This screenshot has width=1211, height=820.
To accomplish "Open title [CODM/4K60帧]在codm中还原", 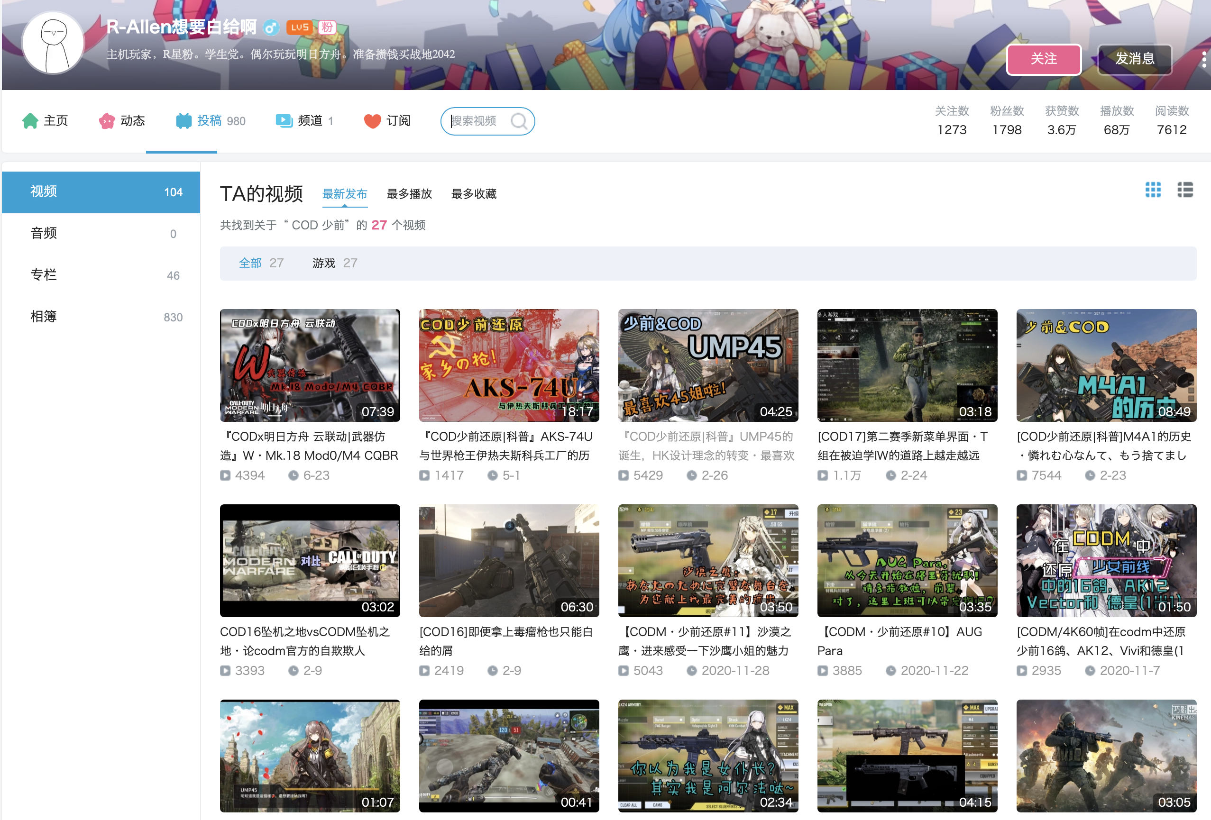I will tap(1101, 641).
